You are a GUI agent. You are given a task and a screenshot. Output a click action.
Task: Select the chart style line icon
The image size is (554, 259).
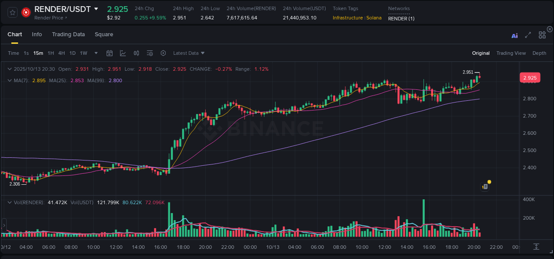click(x=123, y=53)
